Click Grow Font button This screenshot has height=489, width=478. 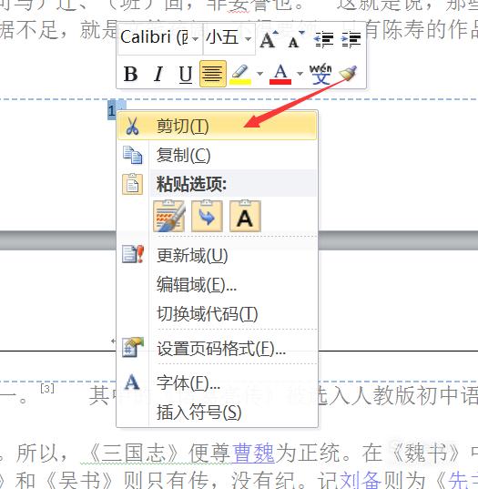tap(270, 39)
